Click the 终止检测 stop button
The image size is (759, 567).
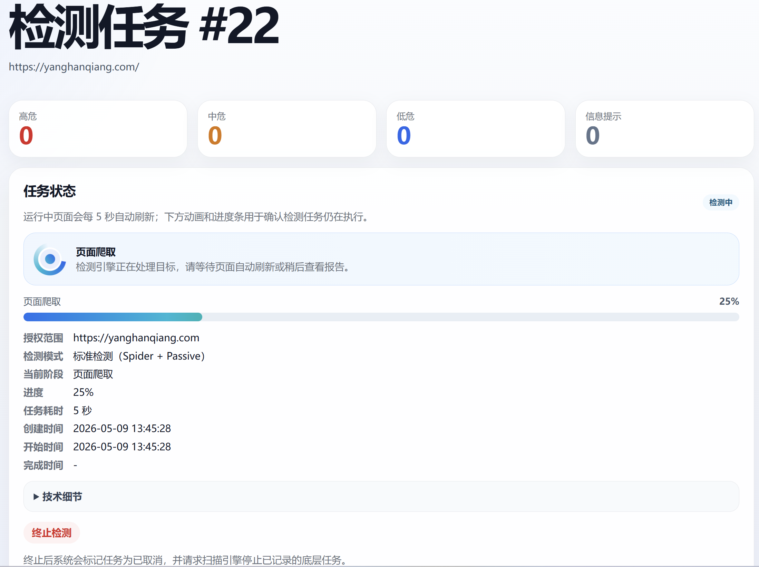(x=51, y=532)
